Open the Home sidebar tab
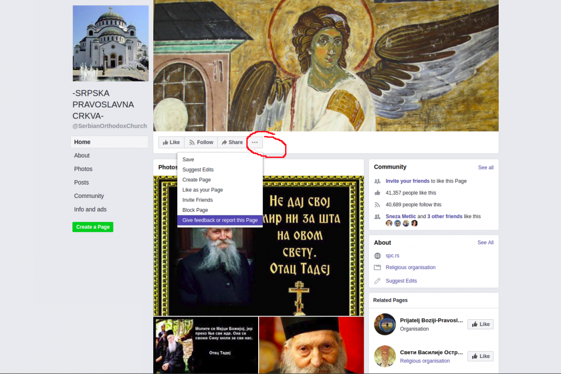The width and height of the screenshot is (561, 374). pyautogui.click(x=110, y=142)
